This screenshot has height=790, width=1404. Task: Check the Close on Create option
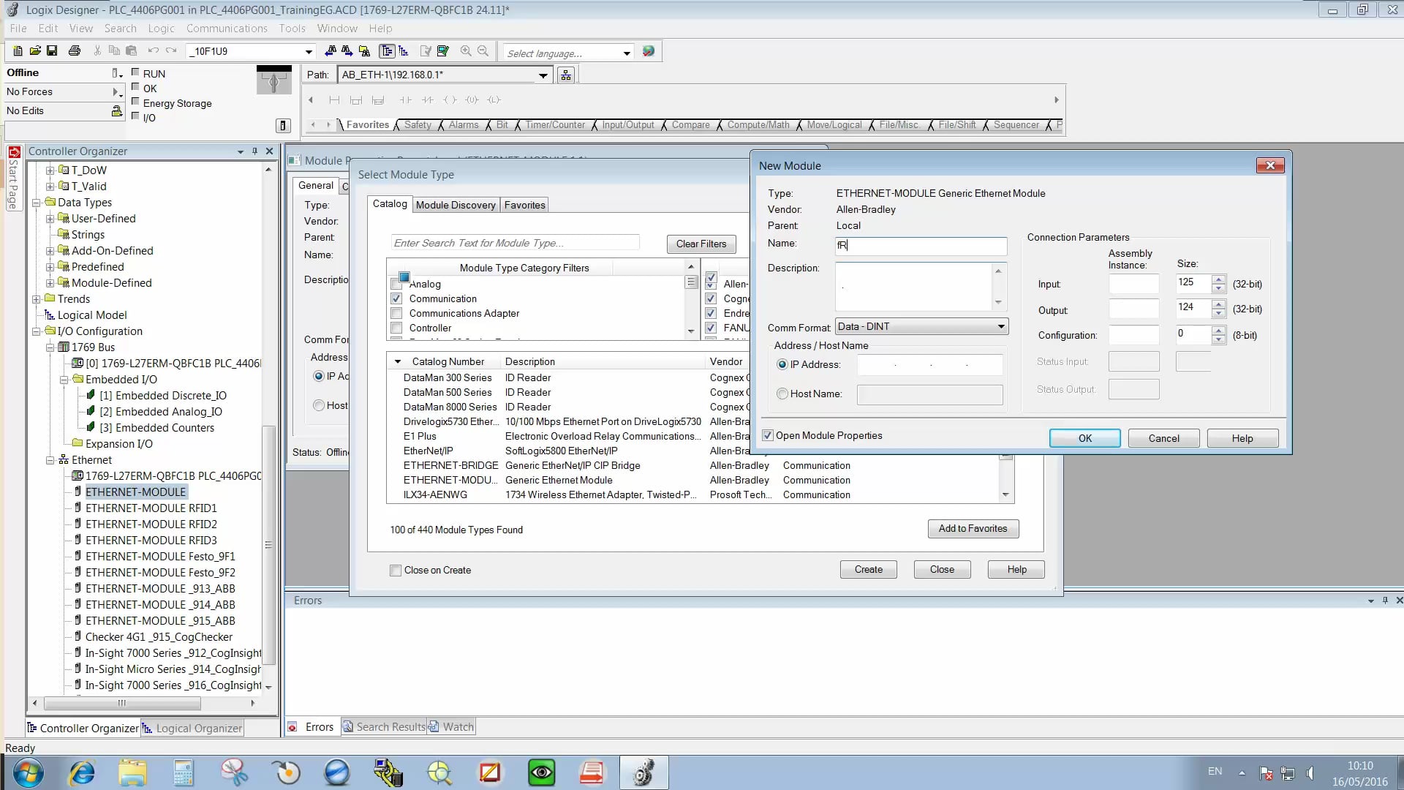pyautogui.click(x=396, y=570)
